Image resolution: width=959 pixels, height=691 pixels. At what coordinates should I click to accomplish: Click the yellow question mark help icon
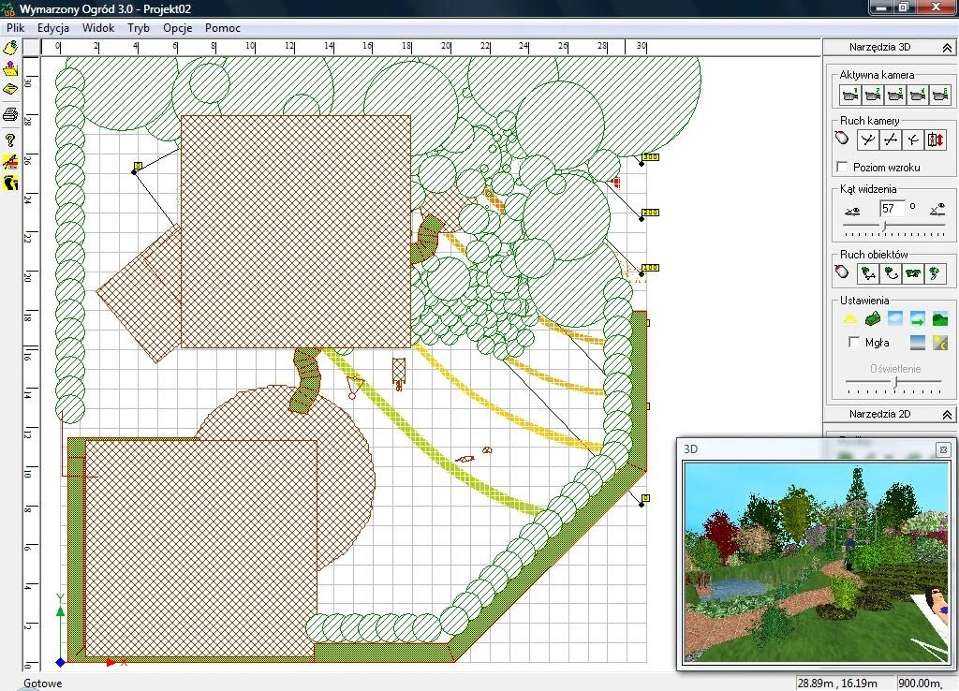pos(10,139)
